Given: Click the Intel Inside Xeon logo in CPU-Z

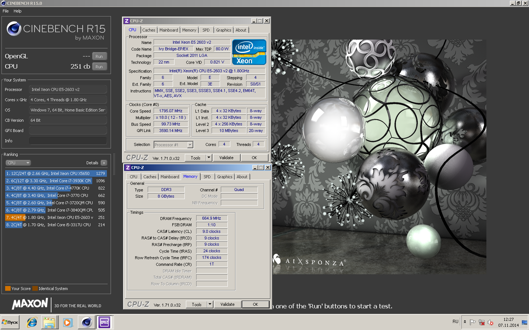Looking at the screenshot, I should pyautogui.click(x=249, y=52).
